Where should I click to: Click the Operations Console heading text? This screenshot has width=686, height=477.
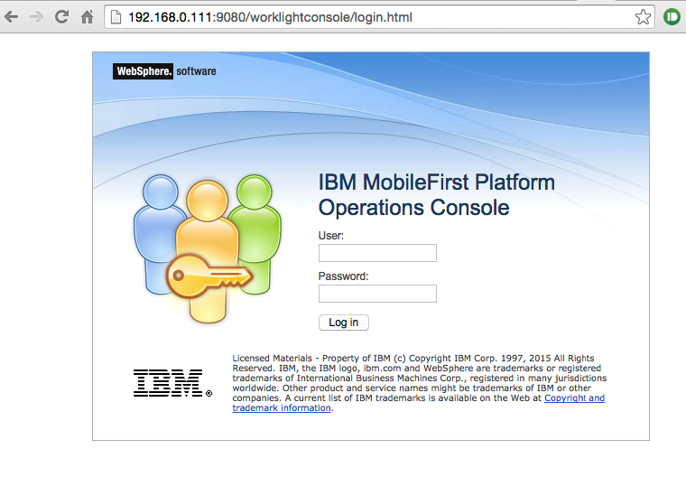pyautogui.click(x=414, y=208)
